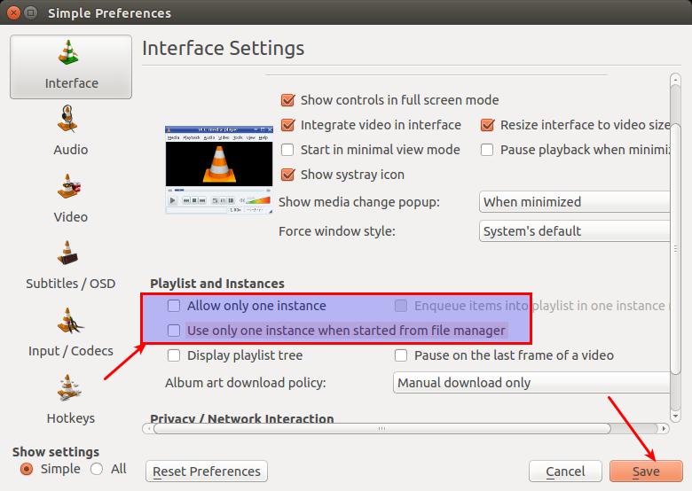
Task: Click the Save button
Action: pos(645,472)
